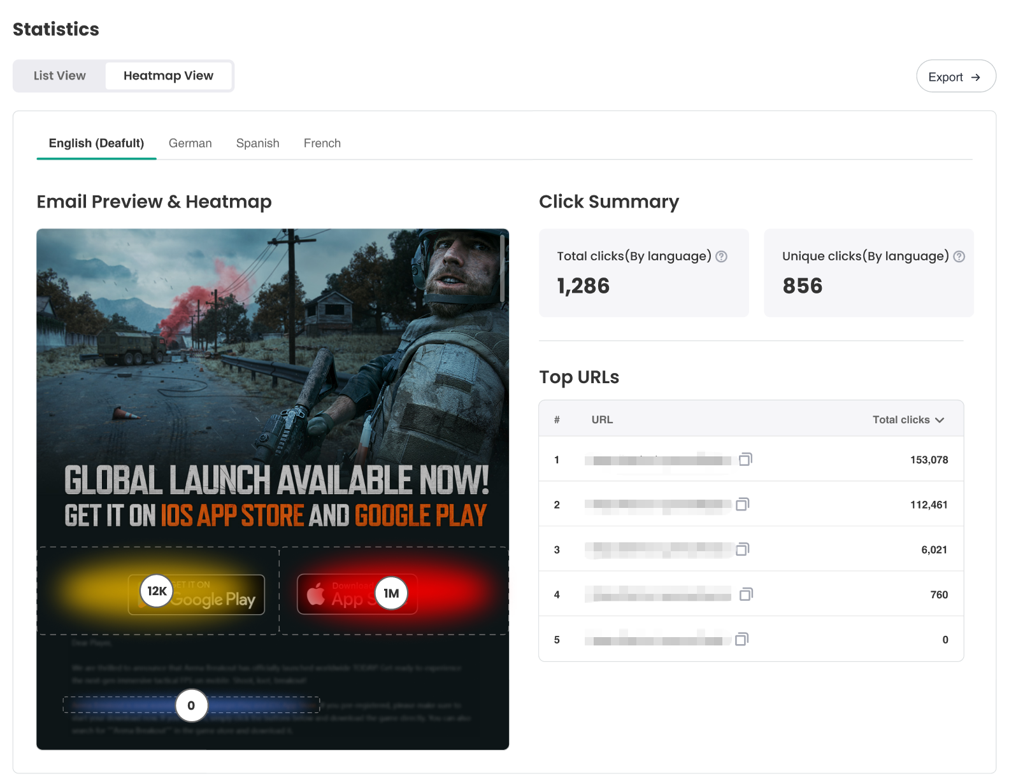This screenshot has width=1009, height=781.
Task: Select the English (Default) tab
Action: 96,143
